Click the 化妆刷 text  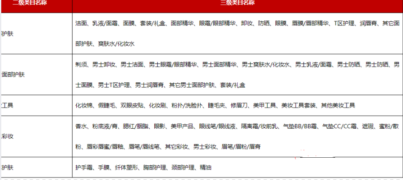[157, 106]
